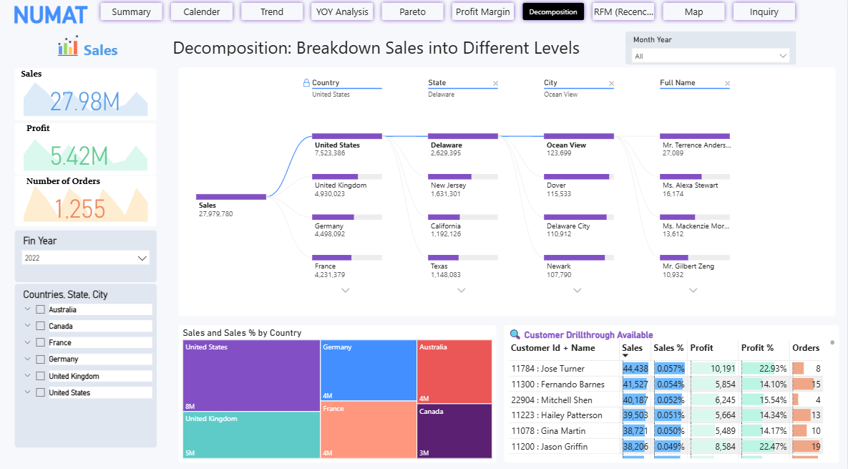
Task: Switch to the Calender tab
Action: pos(202,11)
